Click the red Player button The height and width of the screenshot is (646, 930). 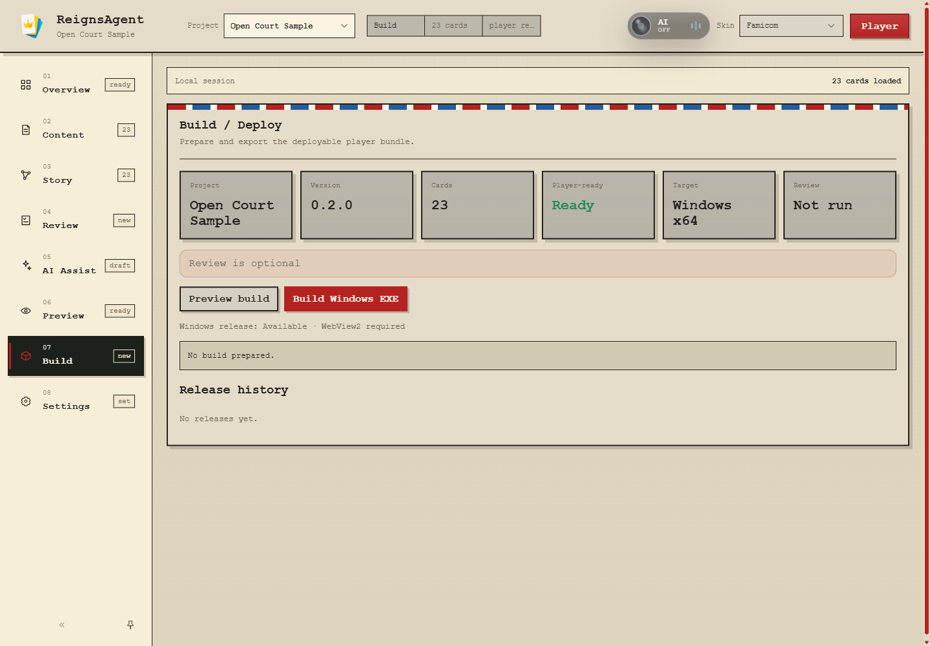point(880,26)
